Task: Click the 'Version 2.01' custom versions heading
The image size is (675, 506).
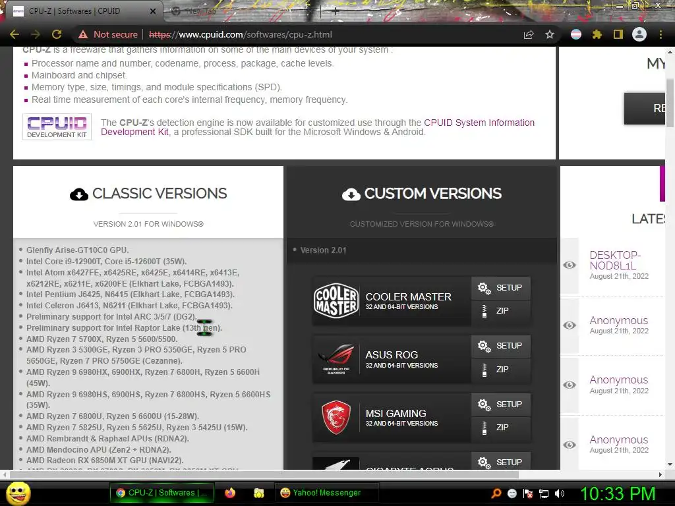Action: click(323, 250)
